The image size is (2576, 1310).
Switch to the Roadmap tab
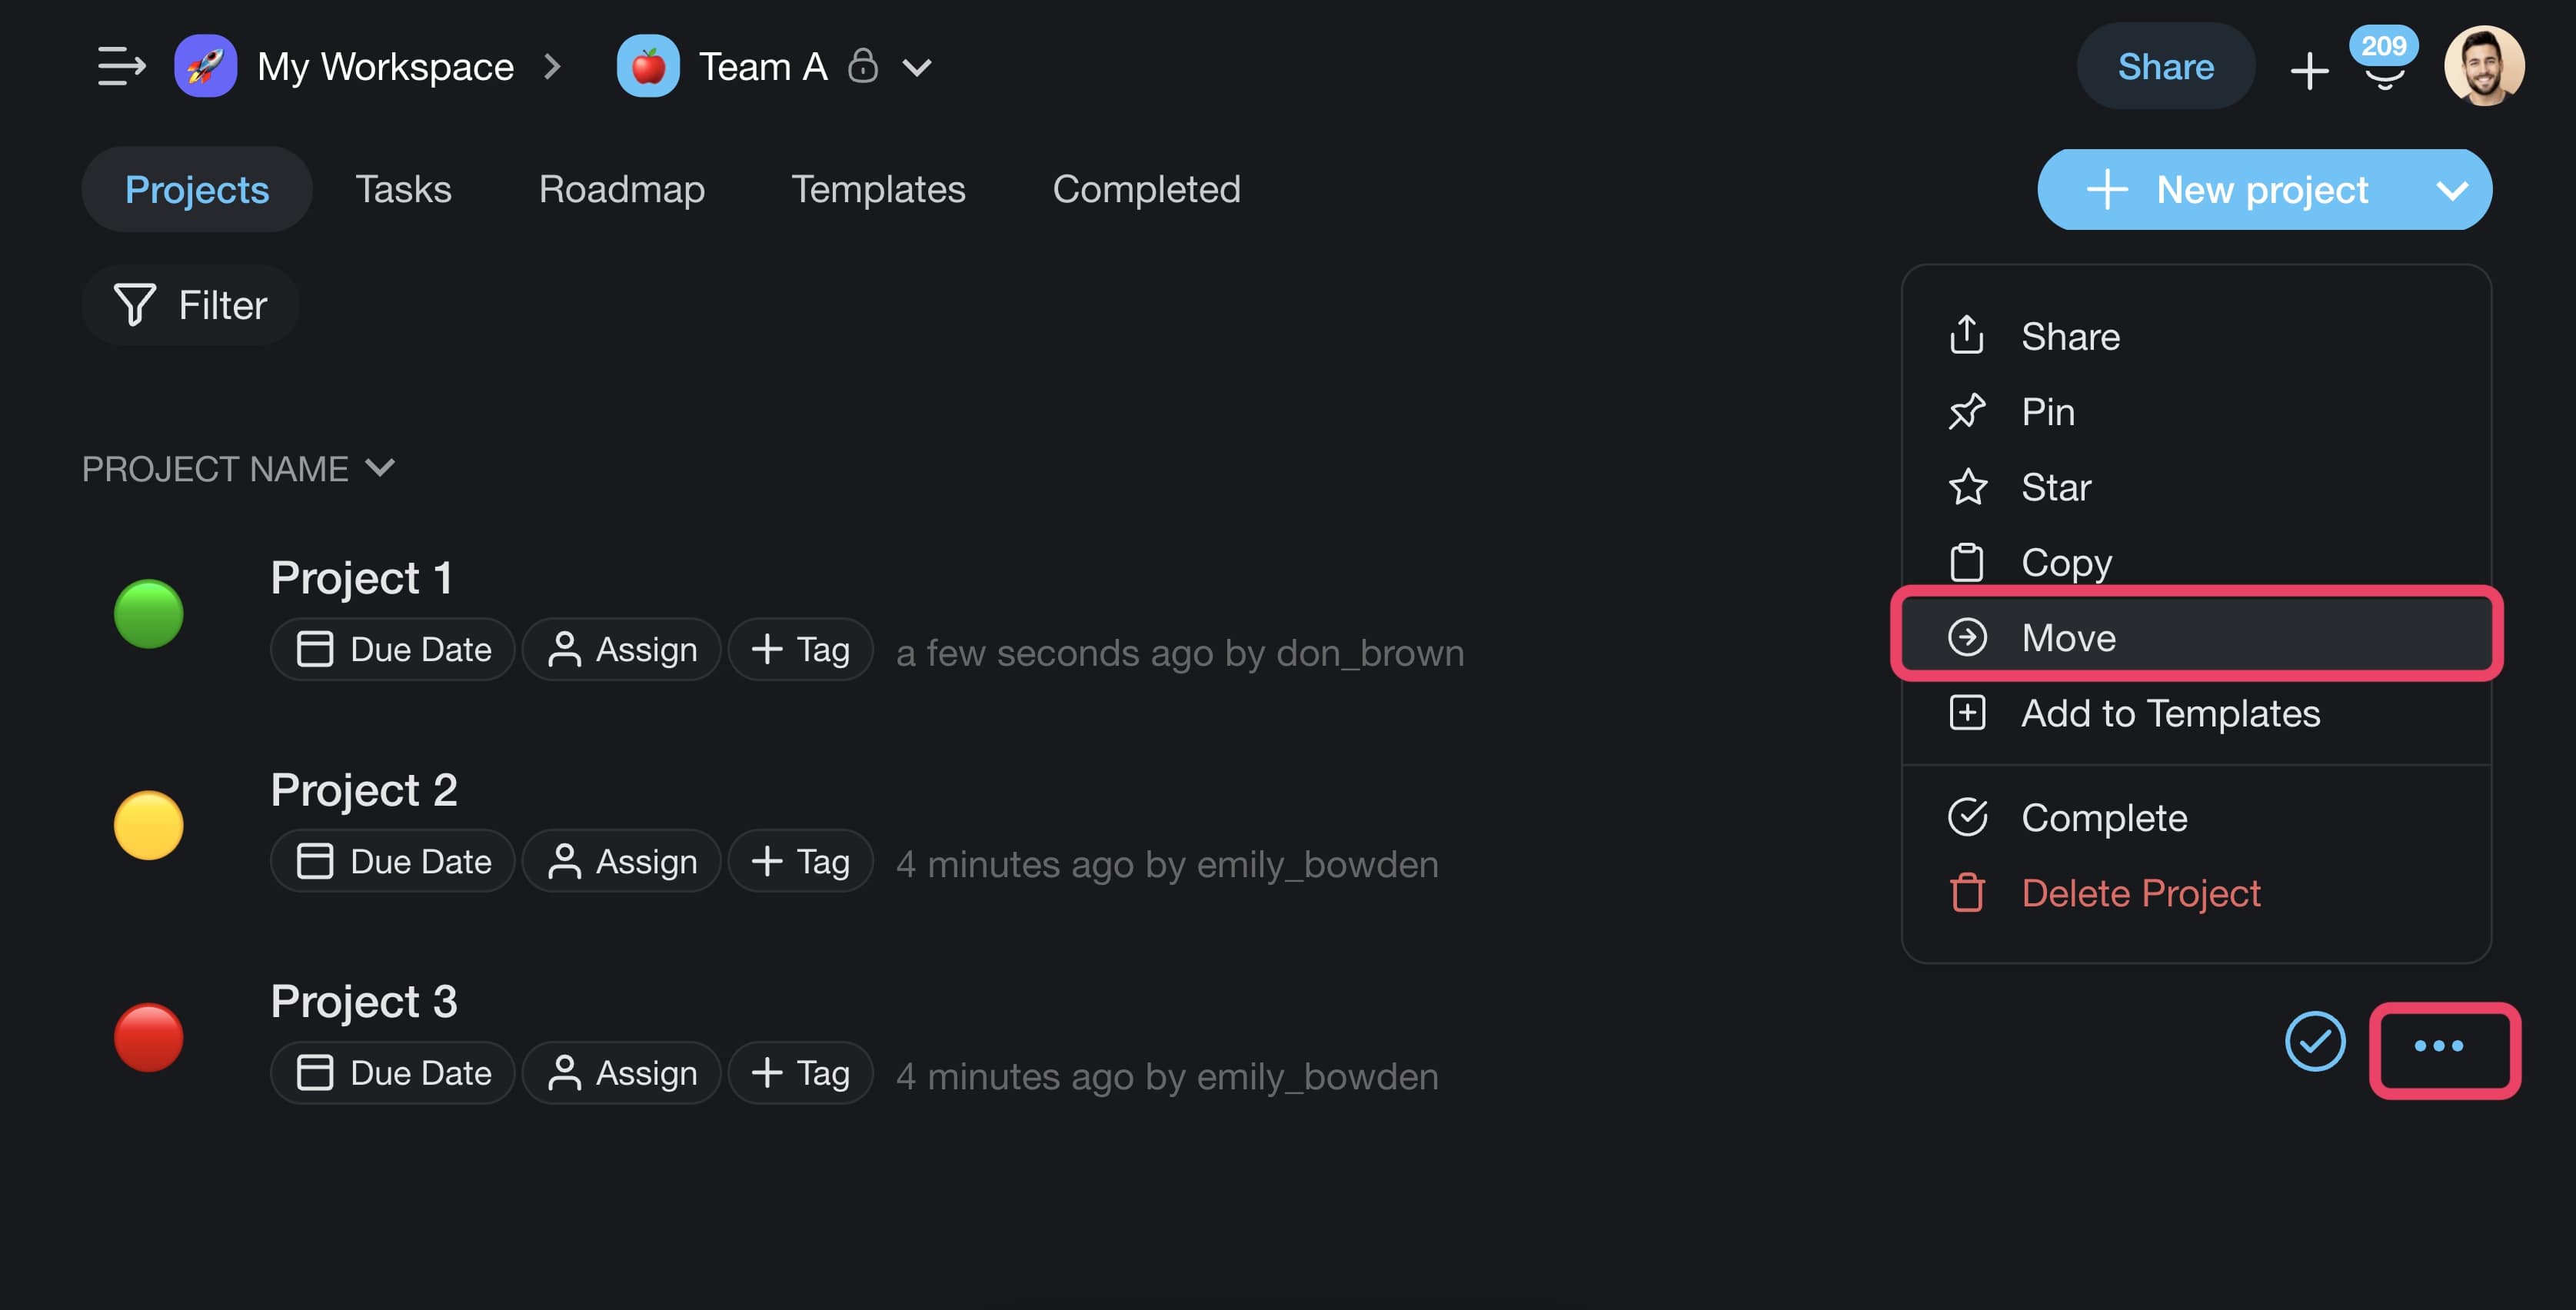(x=621, y=189)
